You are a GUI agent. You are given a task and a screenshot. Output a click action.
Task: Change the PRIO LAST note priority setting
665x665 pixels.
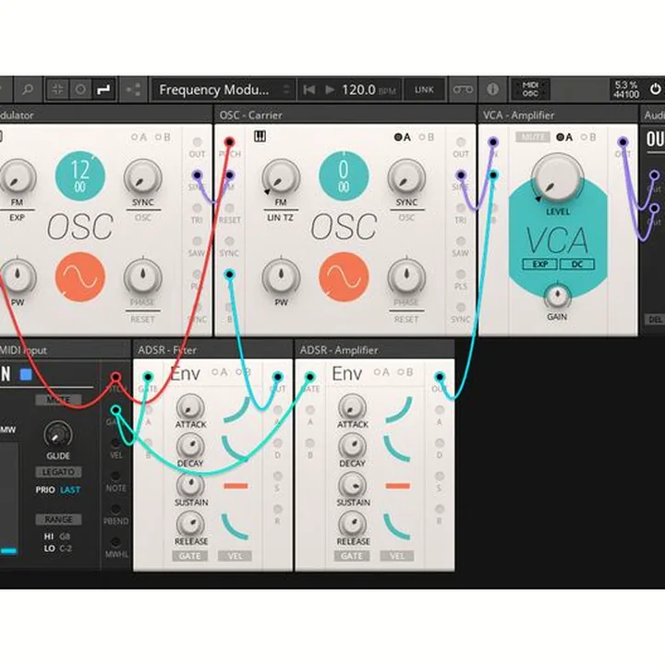point(70,490)
